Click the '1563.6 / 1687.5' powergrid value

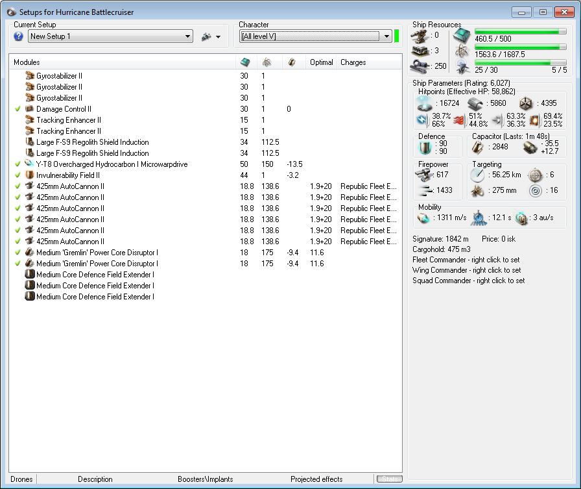(499, 54)
